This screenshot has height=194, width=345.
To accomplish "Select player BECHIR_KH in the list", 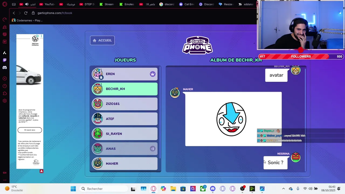I will 125,89.
